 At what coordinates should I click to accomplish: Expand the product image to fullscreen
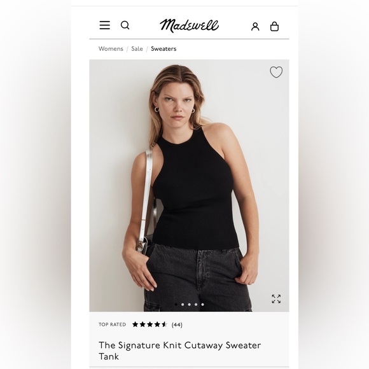(276, 299)
